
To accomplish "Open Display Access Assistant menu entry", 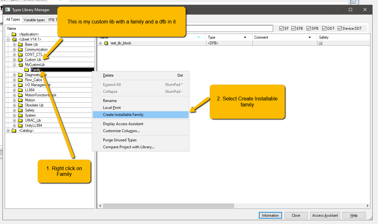I will point(141,124).
